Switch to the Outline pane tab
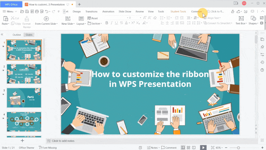 tap(17, 35)
